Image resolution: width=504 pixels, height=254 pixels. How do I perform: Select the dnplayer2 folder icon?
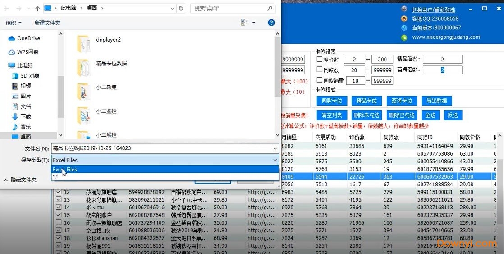[x=83, y=43]
